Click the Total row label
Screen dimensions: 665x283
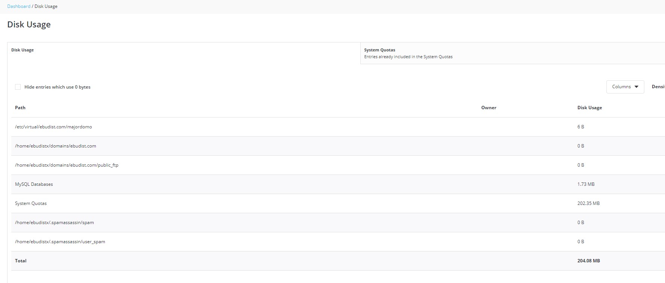pos(21,261)
